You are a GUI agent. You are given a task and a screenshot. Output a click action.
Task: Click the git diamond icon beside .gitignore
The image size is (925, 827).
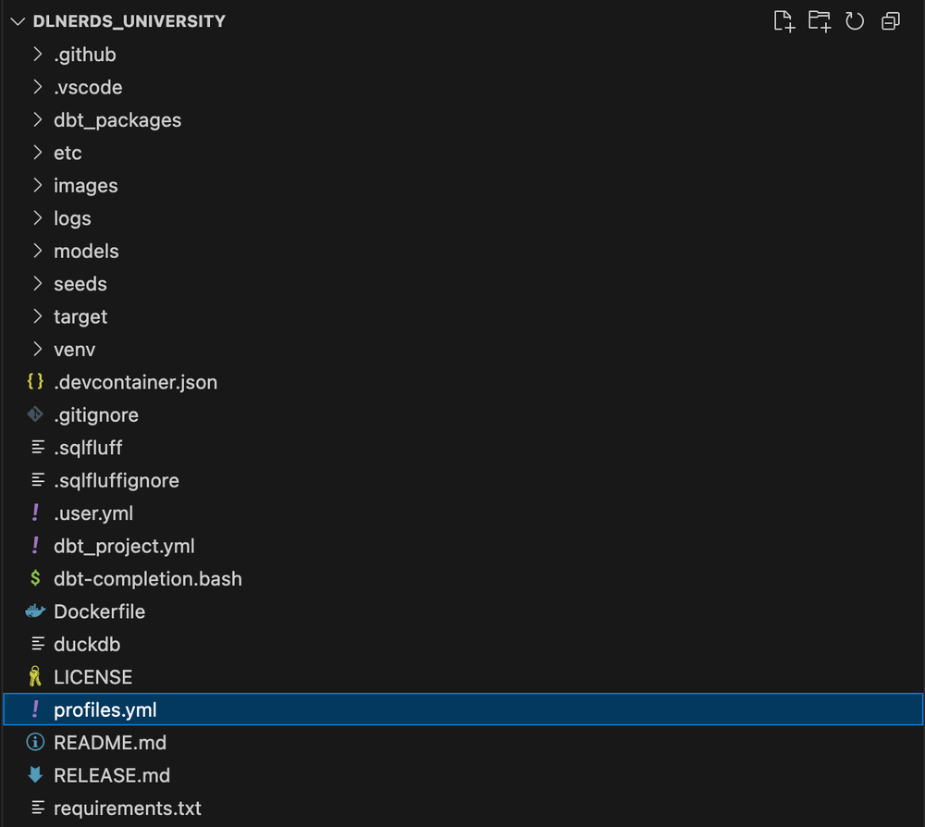[34, 414]
